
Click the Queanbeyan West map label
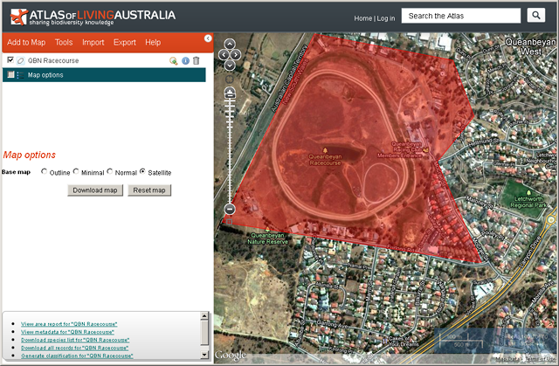530,46
